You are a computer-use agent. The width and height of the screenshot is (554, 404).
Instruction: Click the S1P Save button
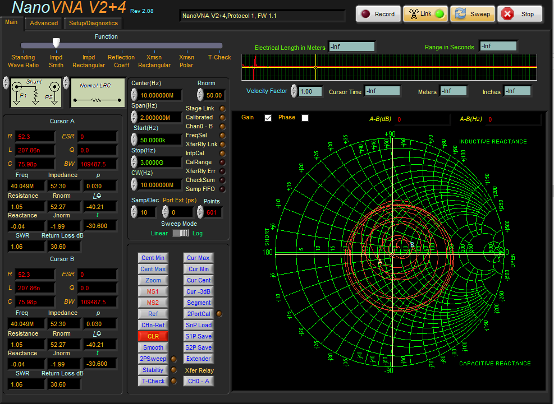[x=199, y=336]
